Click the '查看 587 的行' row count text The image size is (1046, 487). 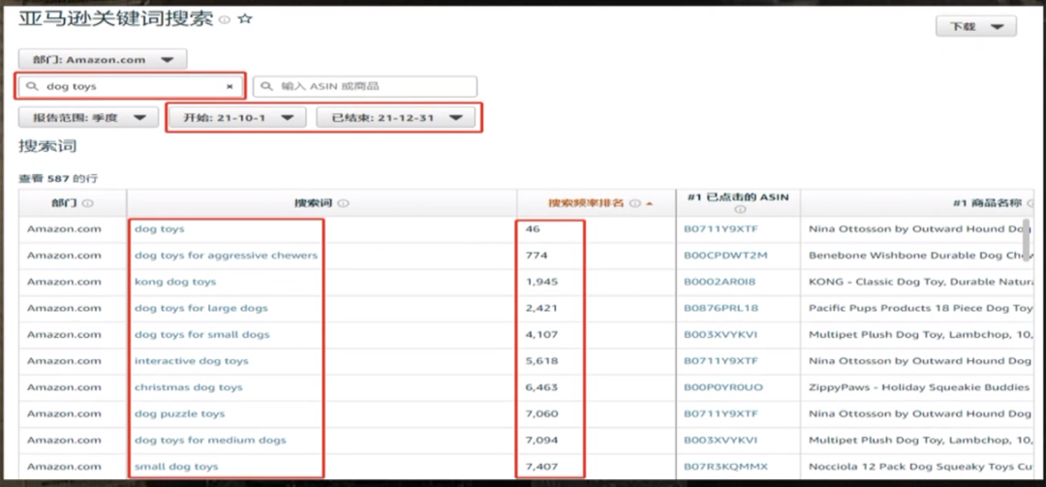pos(58,178)
